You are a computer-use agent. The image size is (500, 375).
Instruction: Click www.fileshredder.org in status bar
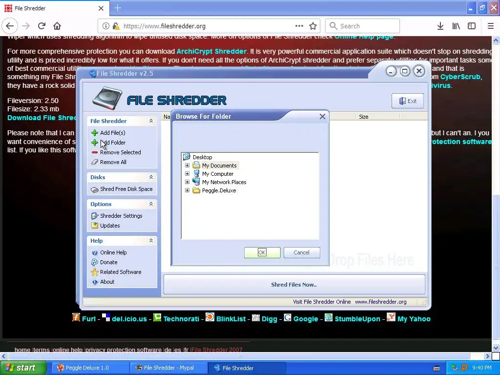[381, 302]
